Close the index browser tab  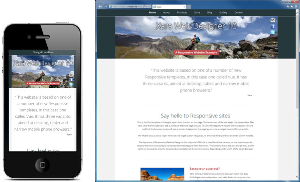(x=184, y=7)
